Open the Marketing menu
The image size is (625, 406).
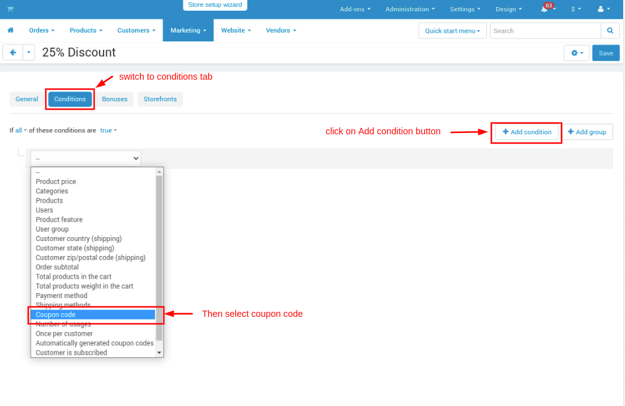pos(188,30)
